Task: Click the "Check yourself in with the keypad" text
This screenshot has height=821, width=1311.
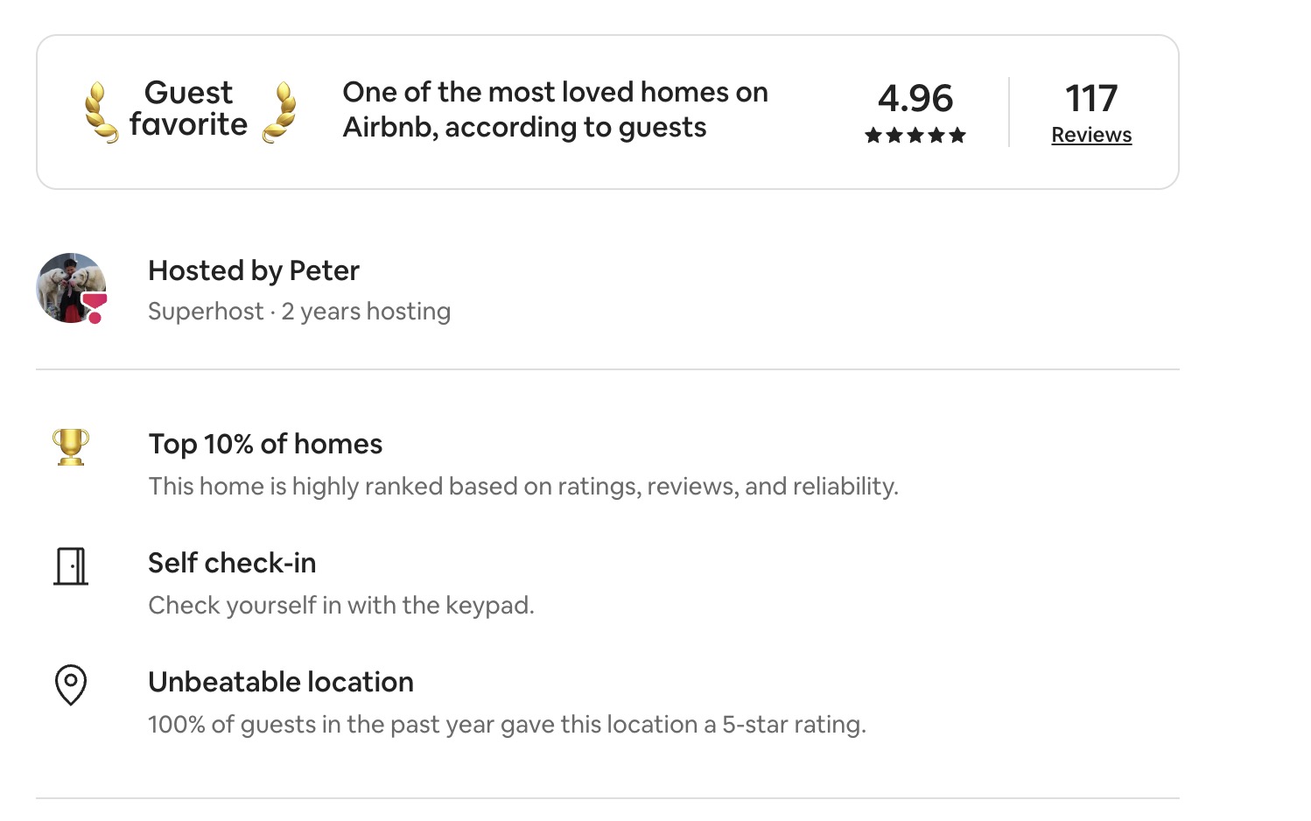Action: coord(341,606)
